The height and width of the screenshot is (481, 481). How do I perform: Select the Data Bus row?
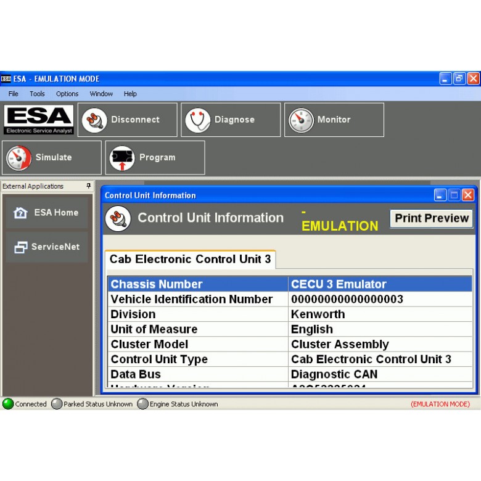tap(290, 374)
